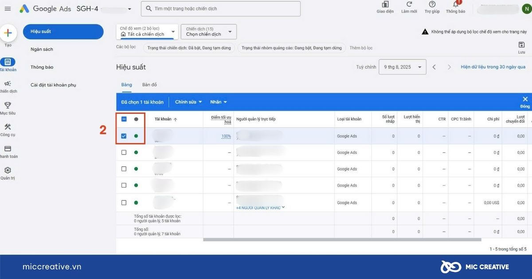Open Cài đặt tài khoản phụ
The width and height of the screenshot is (532, 279).
(53, 85)
